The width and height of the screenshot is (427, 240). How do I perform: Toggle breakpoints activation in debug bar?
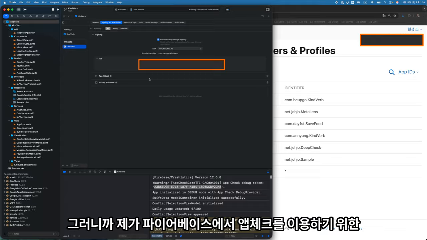coord(64,172)
